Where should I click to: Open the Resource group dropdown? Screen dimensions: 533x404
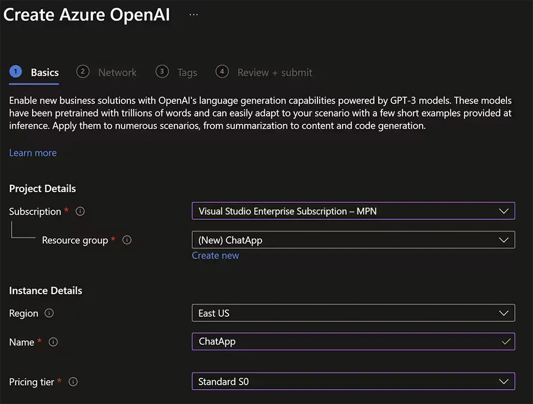pyautogui.click(x=353, y=240)
